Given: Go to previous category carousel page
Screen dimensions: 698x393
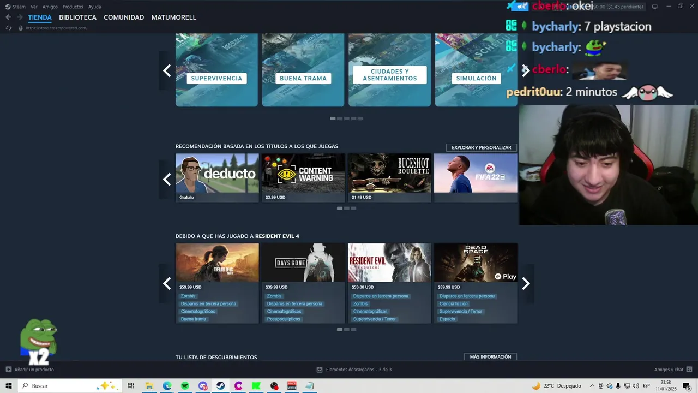Looking at the screenshot, I should click(x=167, y=70).
